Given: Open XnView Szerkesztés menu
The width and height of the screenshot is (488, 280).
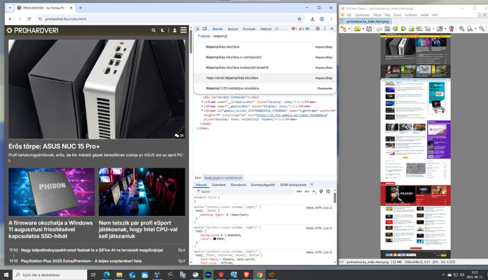Looking at the screenshot, I should point(362,15).
